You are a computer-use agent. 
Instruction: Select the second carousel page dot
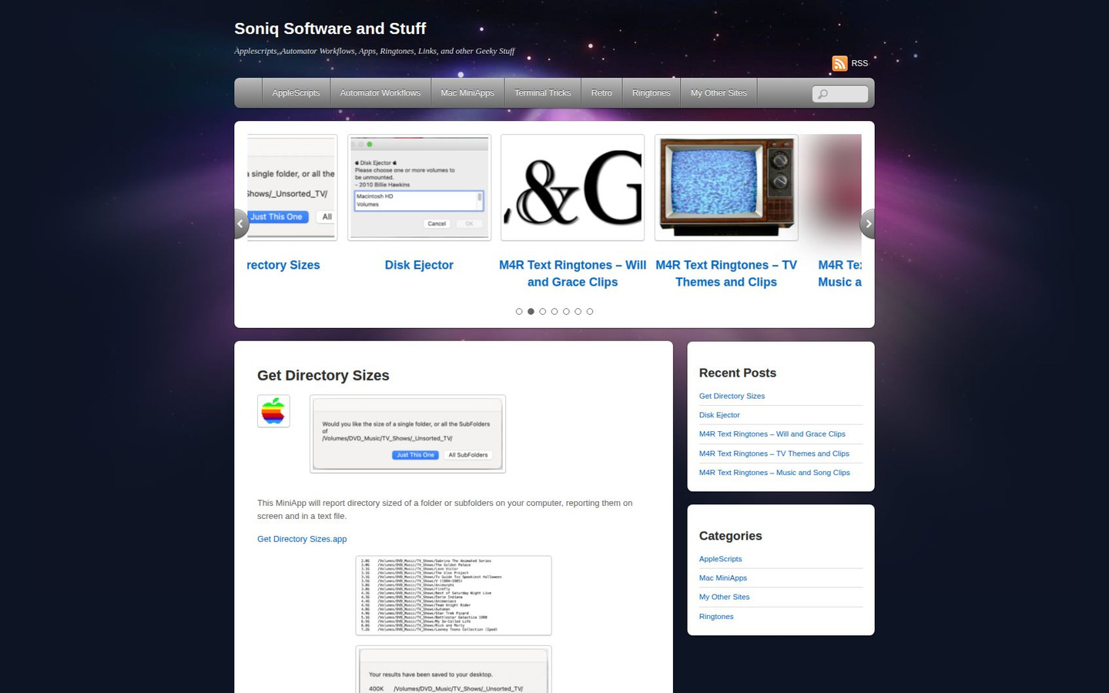tap(531, 312)
